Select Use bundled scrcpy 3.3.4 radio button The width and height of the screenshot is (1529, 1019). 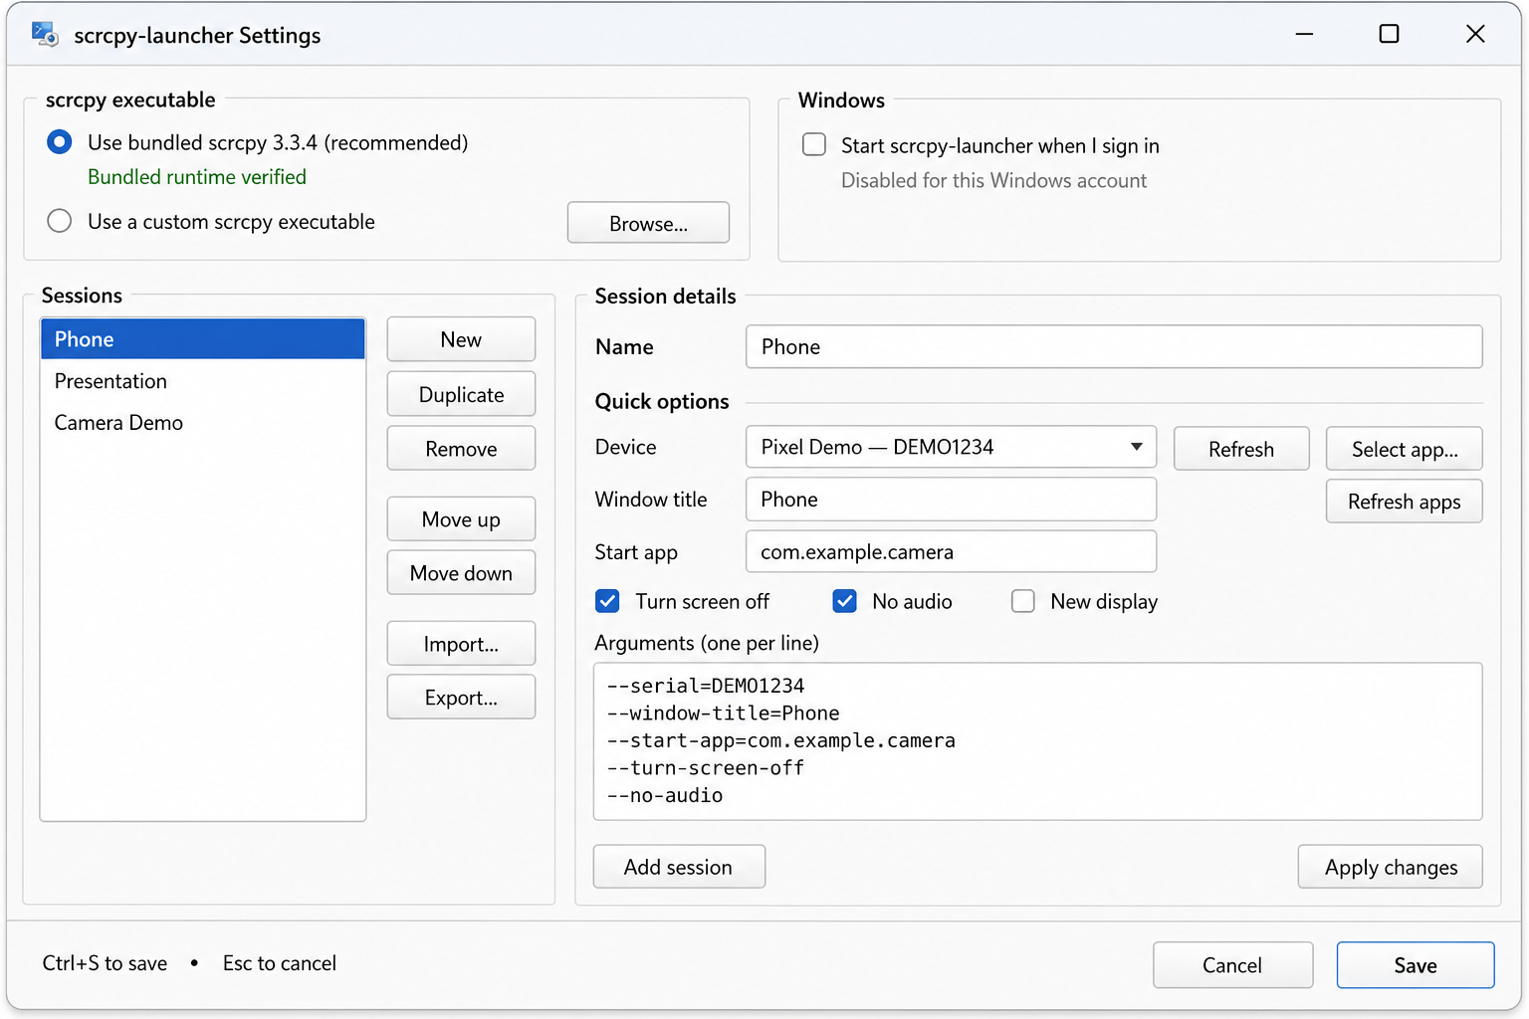60,142
